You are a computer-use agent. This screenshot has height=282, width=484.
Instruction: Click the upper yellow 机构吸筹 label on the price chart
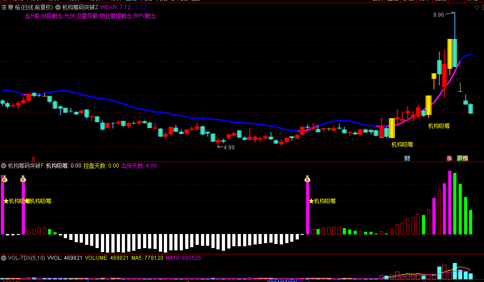[439, 126]
